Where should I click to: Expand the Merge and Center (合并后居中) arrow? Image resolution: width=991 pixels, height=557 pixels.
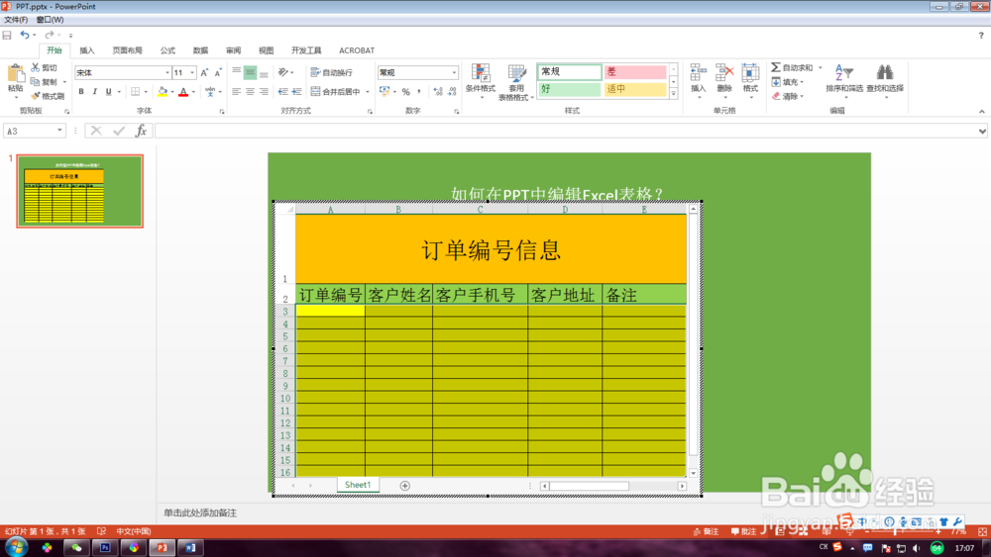tap(368, 92)
